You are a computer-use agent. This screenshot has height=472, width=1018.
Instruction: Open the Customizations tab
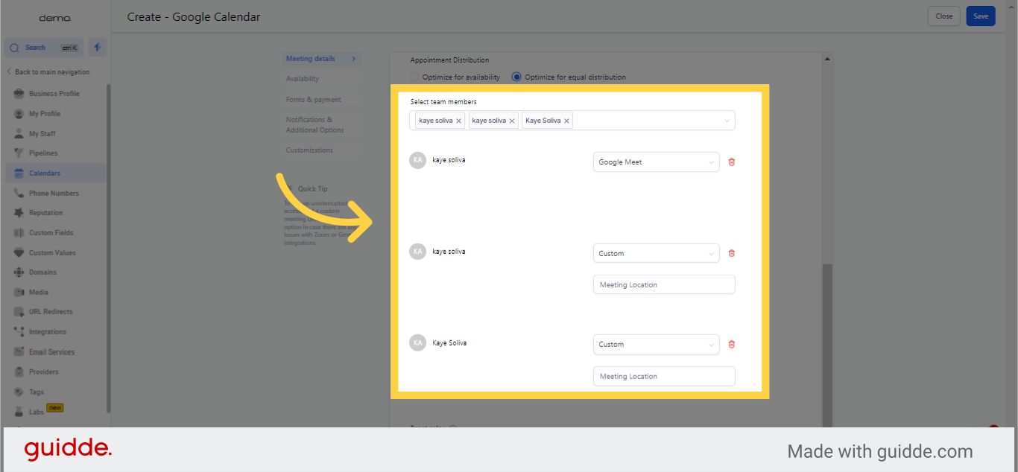click(x=309, y=150)
